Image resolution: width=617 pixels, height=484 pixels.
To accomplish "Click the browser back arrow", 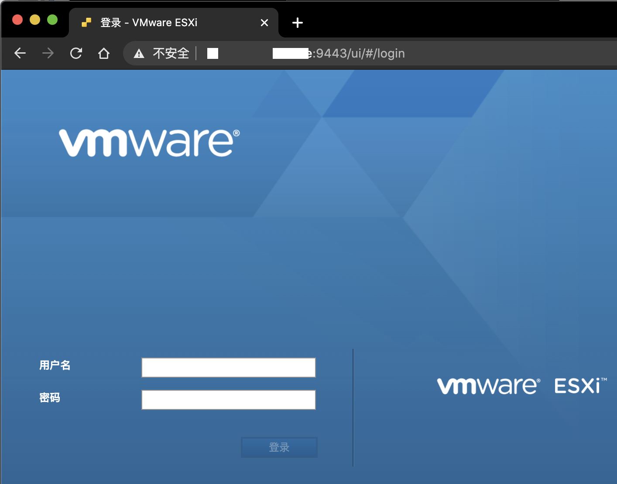I will [x=20, y=53].
